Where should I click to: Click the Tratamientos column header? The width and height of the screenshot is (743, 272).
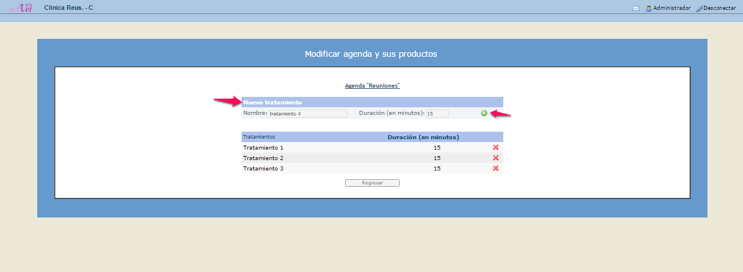[259, 137]
